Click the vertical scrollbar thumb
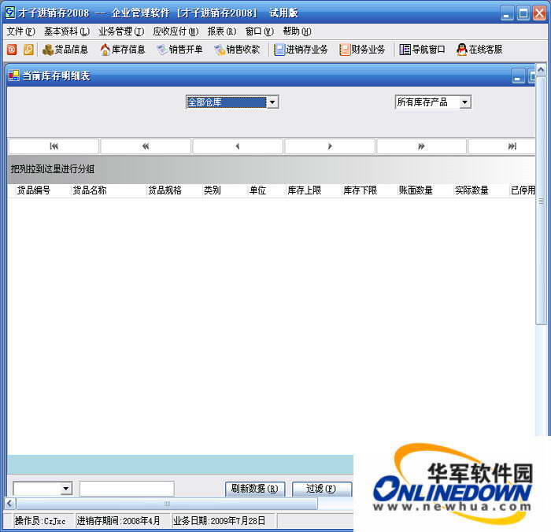 (x=542, y=201)
